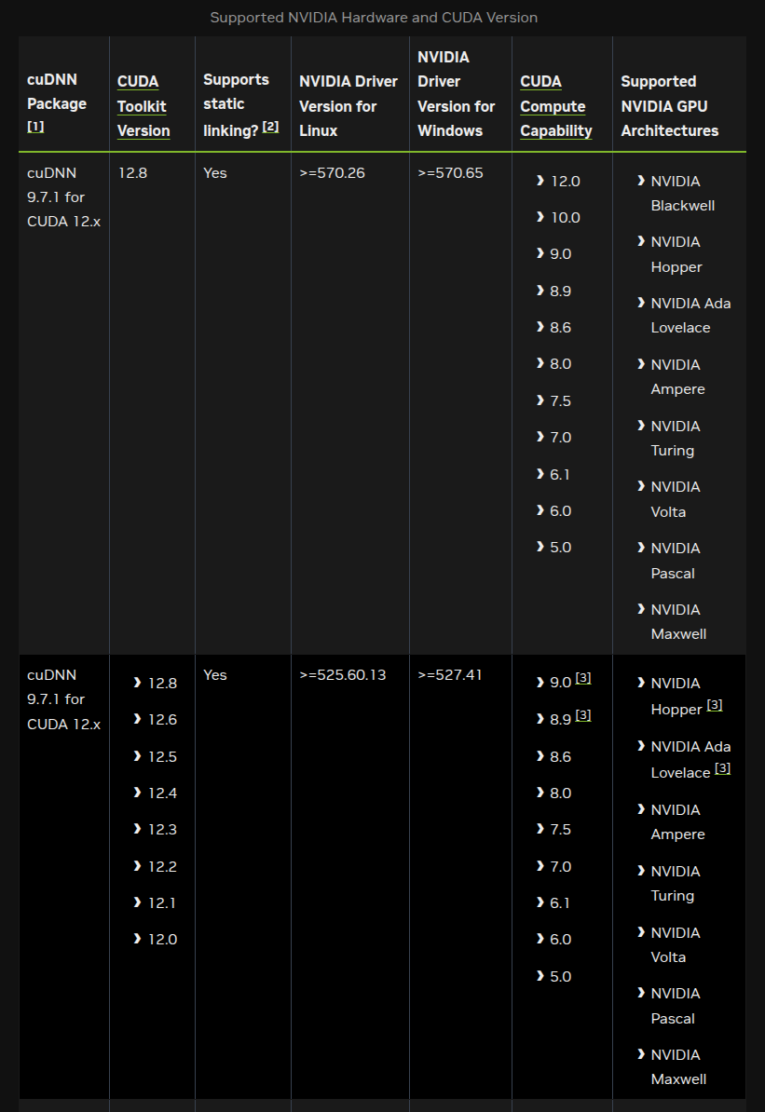Click NVIDIA Maxwell in the >=525.60.13 row
Viewport: 765px width, 1112px height.
678,1067
